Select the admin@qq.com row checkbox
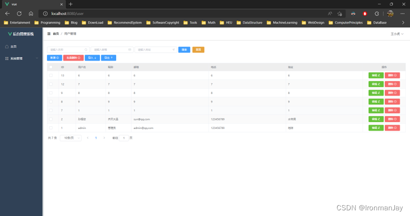Image resolution: width=410 pixels, height=216 pixels. [x=51, y=128]
